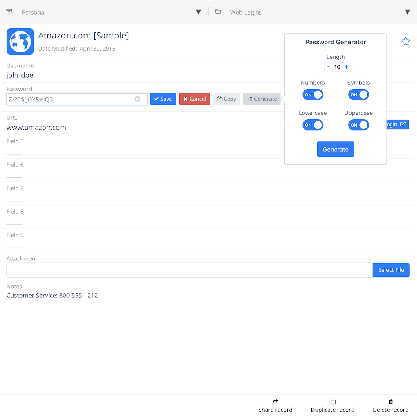417x417 pixels.
Task: Click the folder icon beside Web Logins
Action: [218, 12]
